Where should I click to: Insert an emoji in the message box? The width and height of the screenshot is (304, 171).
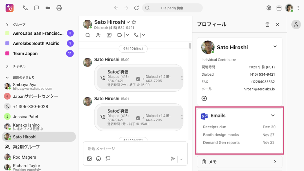(98, 159)
